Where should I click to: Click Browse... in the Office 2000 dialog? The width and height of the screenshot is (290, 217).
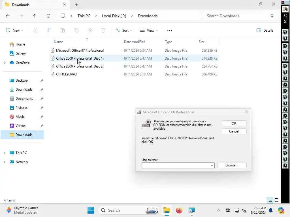[232, 165]
